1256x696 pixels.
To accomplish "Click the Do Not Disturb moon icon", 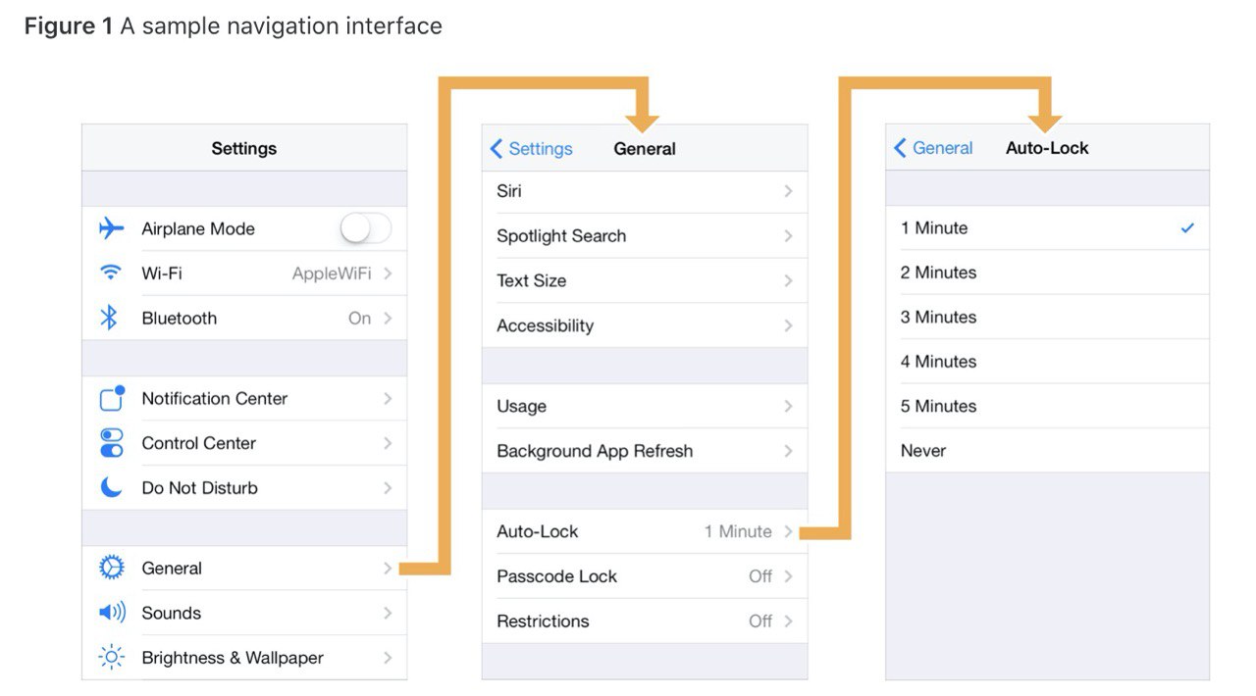I will (112, 487).
